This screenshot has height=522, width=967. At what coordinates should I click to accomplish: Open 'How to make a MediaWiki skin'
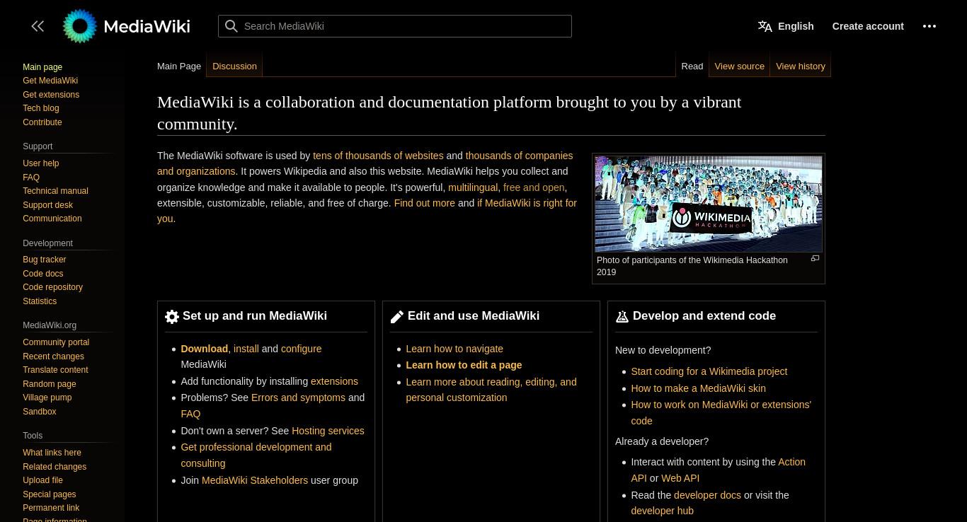click(x=698, y=388)
